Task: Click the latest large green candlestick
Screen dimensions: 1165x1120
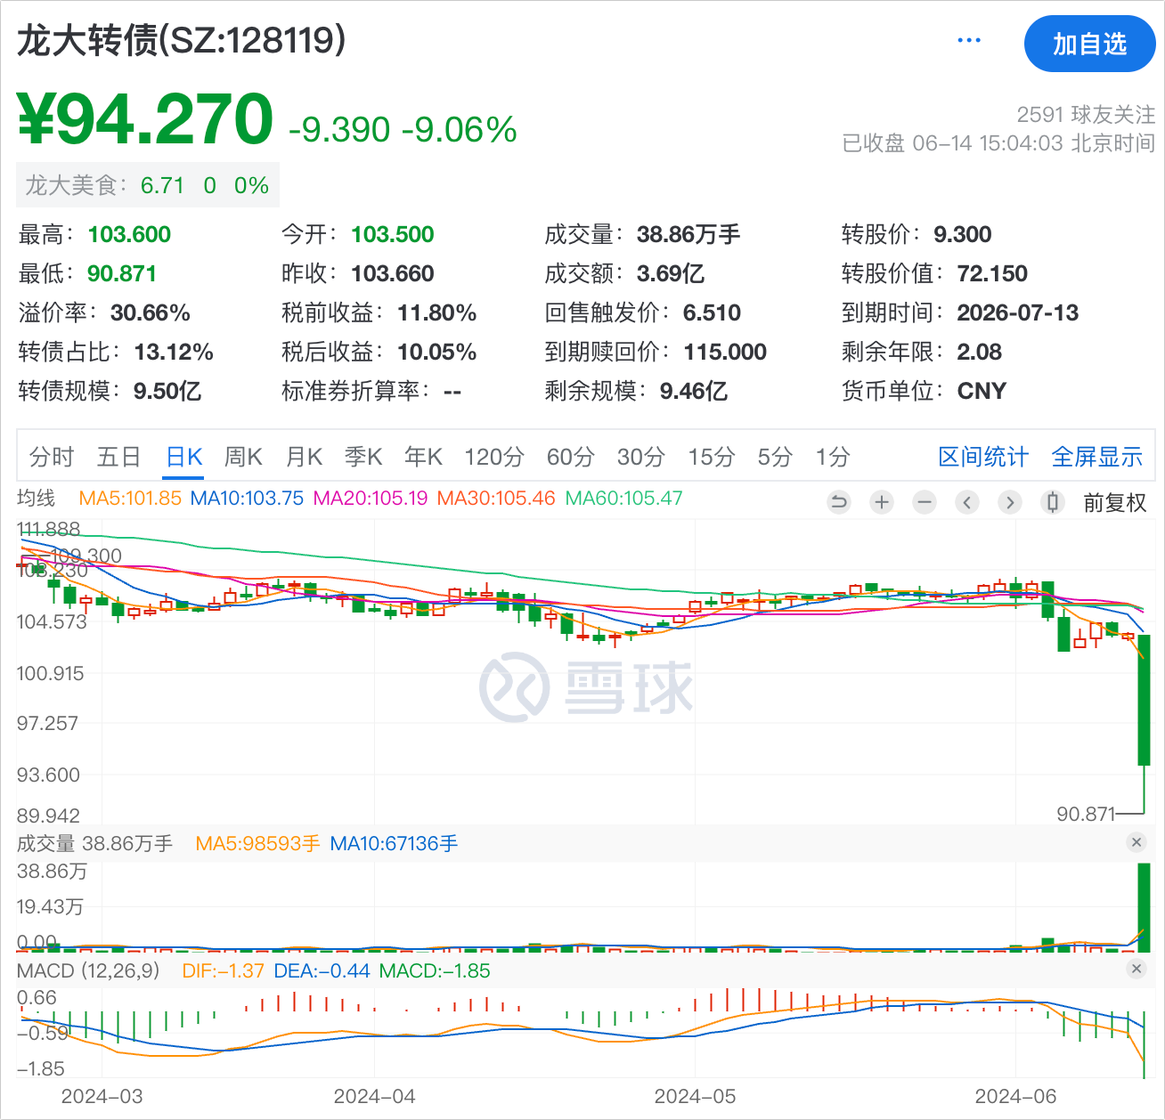Action: (1144, 700)
